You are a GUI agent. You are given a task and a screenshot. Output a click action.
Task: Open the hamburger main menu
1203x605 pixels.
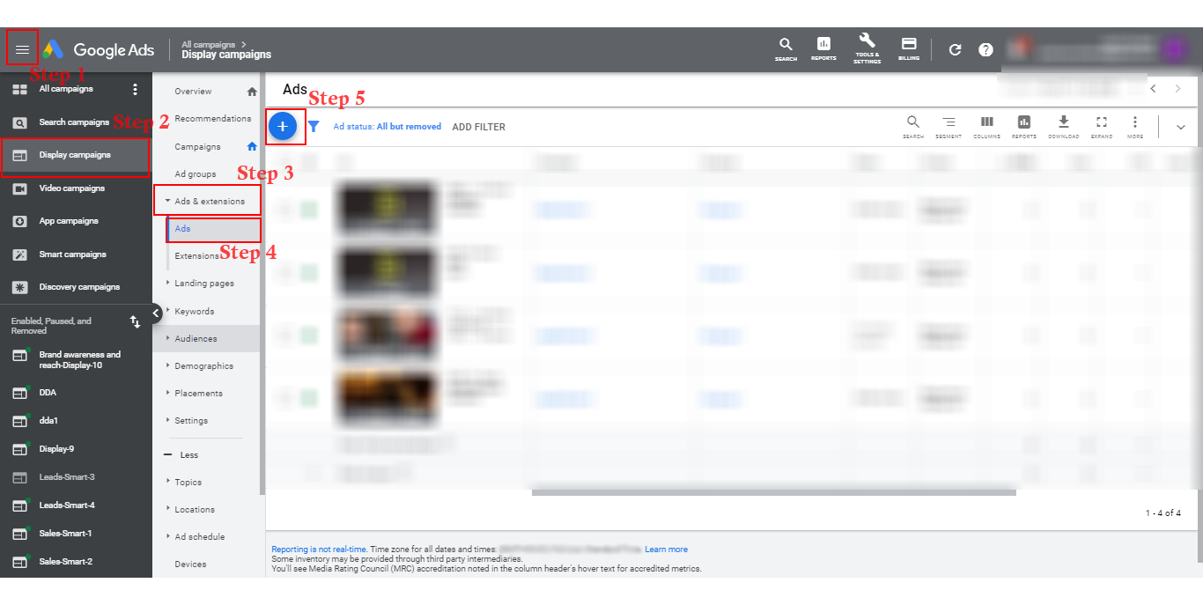pyautogui.click(x=22, y=49)
